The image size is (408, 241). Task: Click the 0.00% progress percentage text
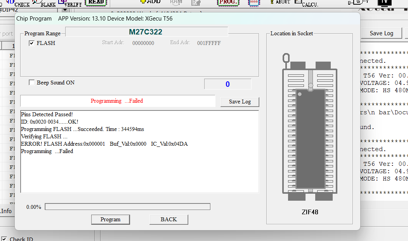33,207
